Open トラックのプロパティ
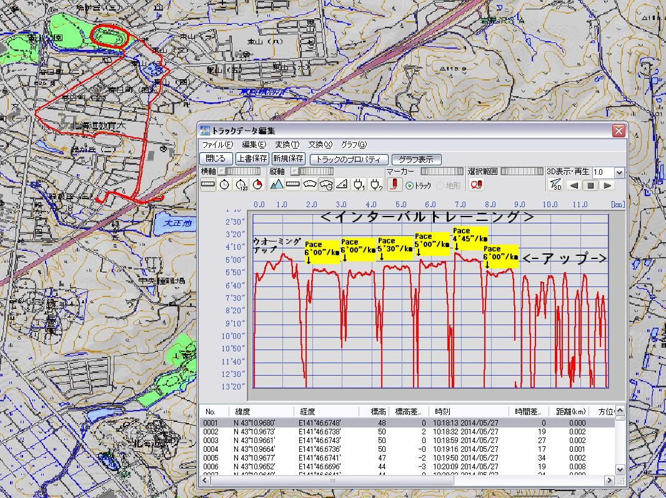Screen dimensions: 666x498 point(349,160)
